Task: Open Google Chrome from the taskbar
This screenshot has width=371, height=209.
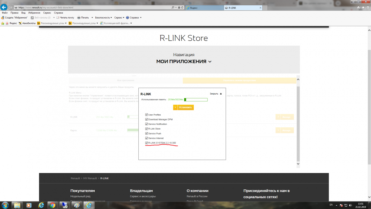Action: (x=53, y=205)
